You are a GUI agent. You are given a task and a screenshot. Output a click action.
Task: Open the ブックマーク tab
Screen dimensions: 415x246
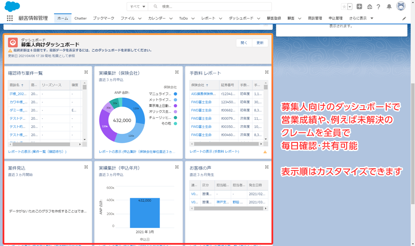pyautogui.click(x=104, y=19)
